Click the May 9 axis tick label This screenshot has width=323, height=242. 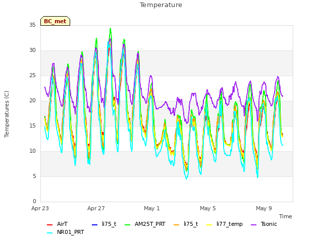point(264,208)
